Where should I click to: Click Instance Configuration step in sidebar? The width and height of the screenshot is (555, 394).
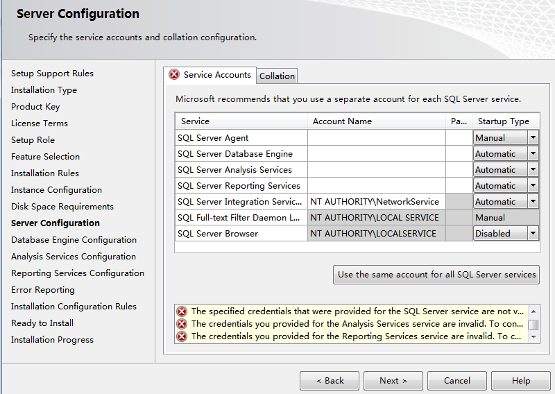(56, 190)
